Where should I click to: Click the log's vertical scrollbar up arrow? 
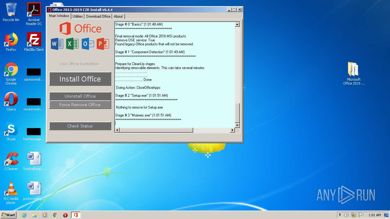tap(237, 24)
